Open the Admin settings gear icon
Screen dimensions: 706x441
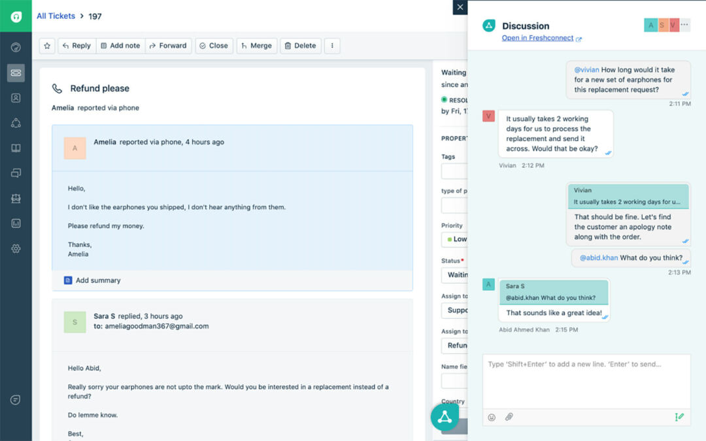pyautogui.click(x=16, y=249)
